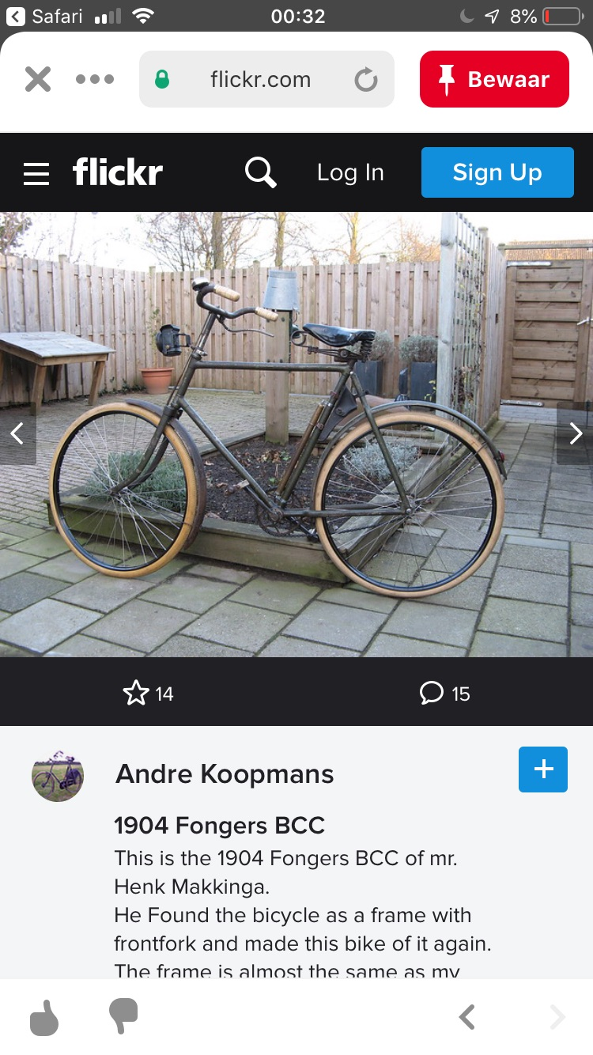Open comments via the speech bubble icon
Screen dimensions: 593x1055
click(x=432, y=694)
